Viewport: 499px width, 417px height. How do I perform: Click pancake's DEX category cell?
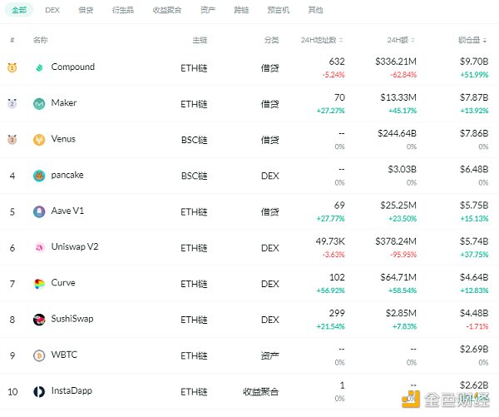[x=269, y=176]
